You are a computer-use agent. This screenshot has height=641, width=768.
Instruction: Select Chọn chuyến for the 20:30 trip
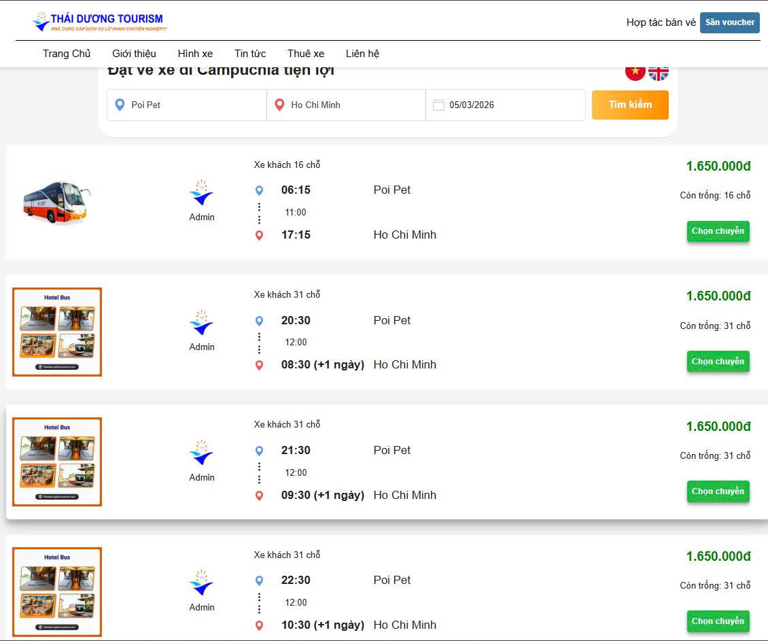tap(718, 362)
